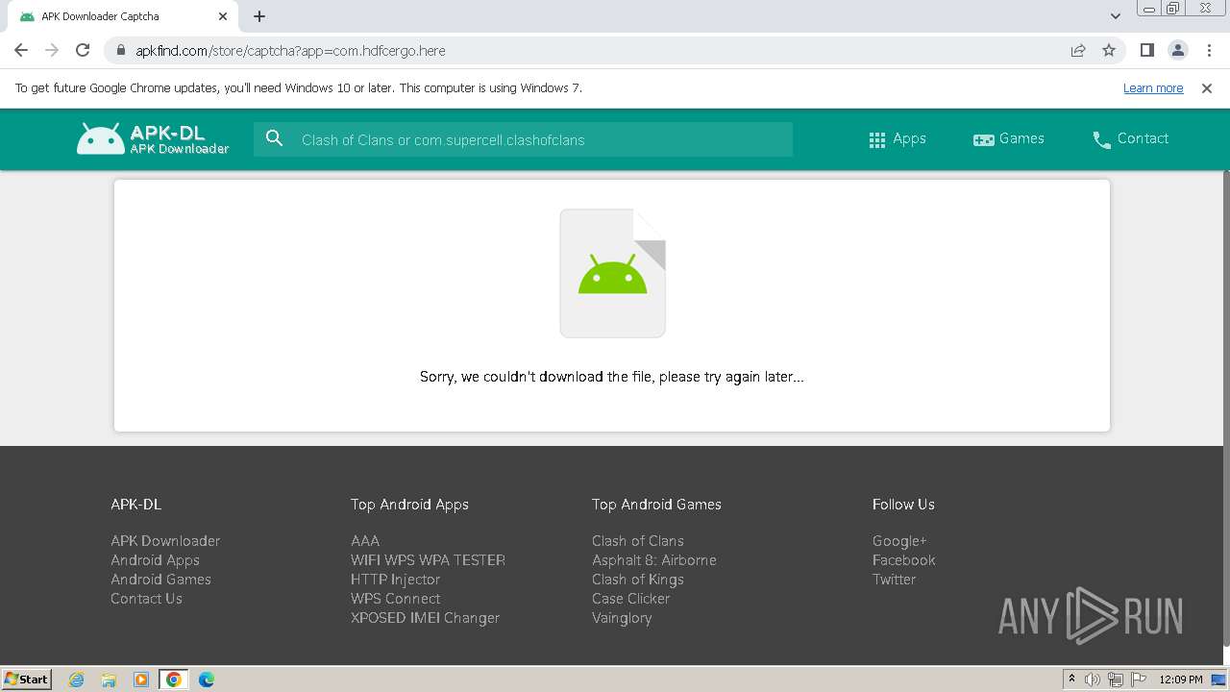Image resolution: width=1230 pixels, height=692 pixels.
Task: Open Asphalt 8: Airborne link
Action: coord(654,560)
